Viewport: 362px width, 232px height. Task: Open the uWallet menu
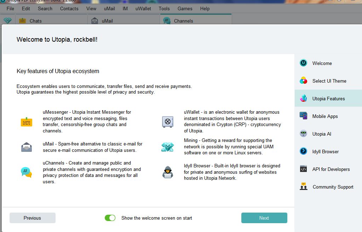click(143, 9)
